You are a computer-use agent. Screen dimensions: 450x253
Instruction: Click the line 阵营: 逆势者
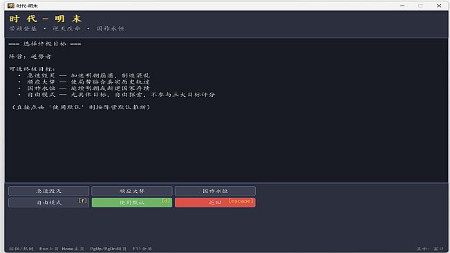[30, 56]
